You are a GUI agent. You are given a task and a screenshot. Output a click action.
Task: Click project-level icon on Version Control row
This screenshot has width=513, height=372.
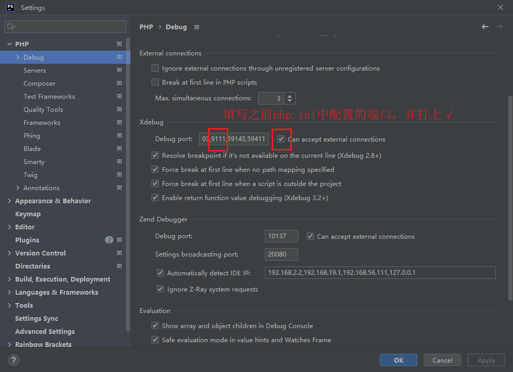[x=120, y=253]
